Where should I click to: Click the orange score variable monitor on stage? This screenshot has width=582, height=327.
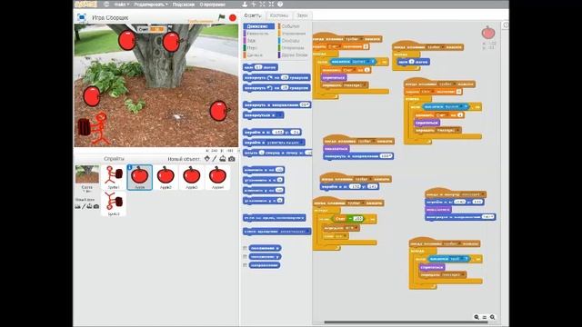point(151,29)
